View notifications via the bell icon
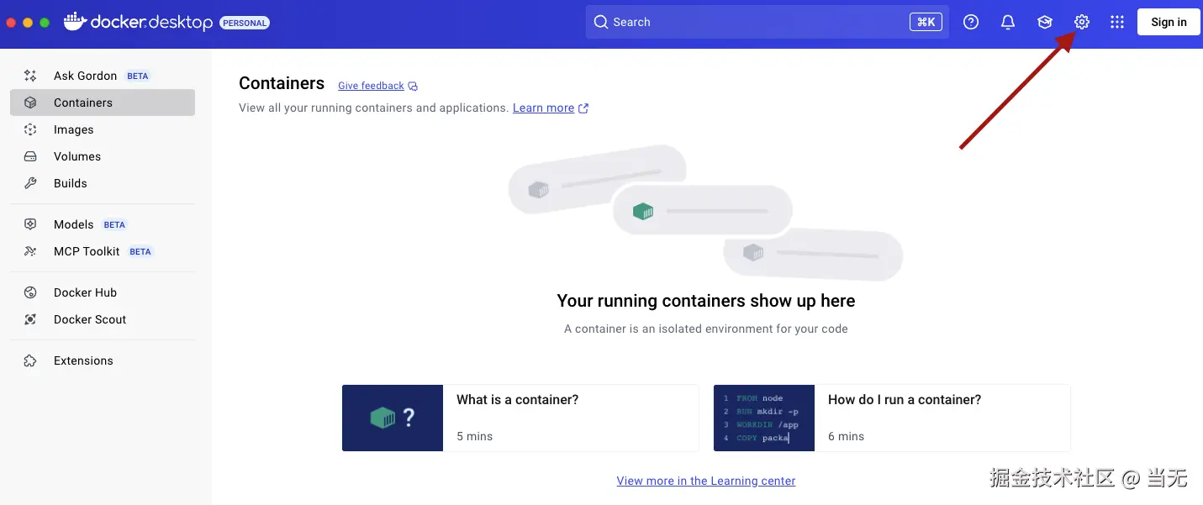The height and width of the screenshot is (505, 1203). pos(1007,22)
